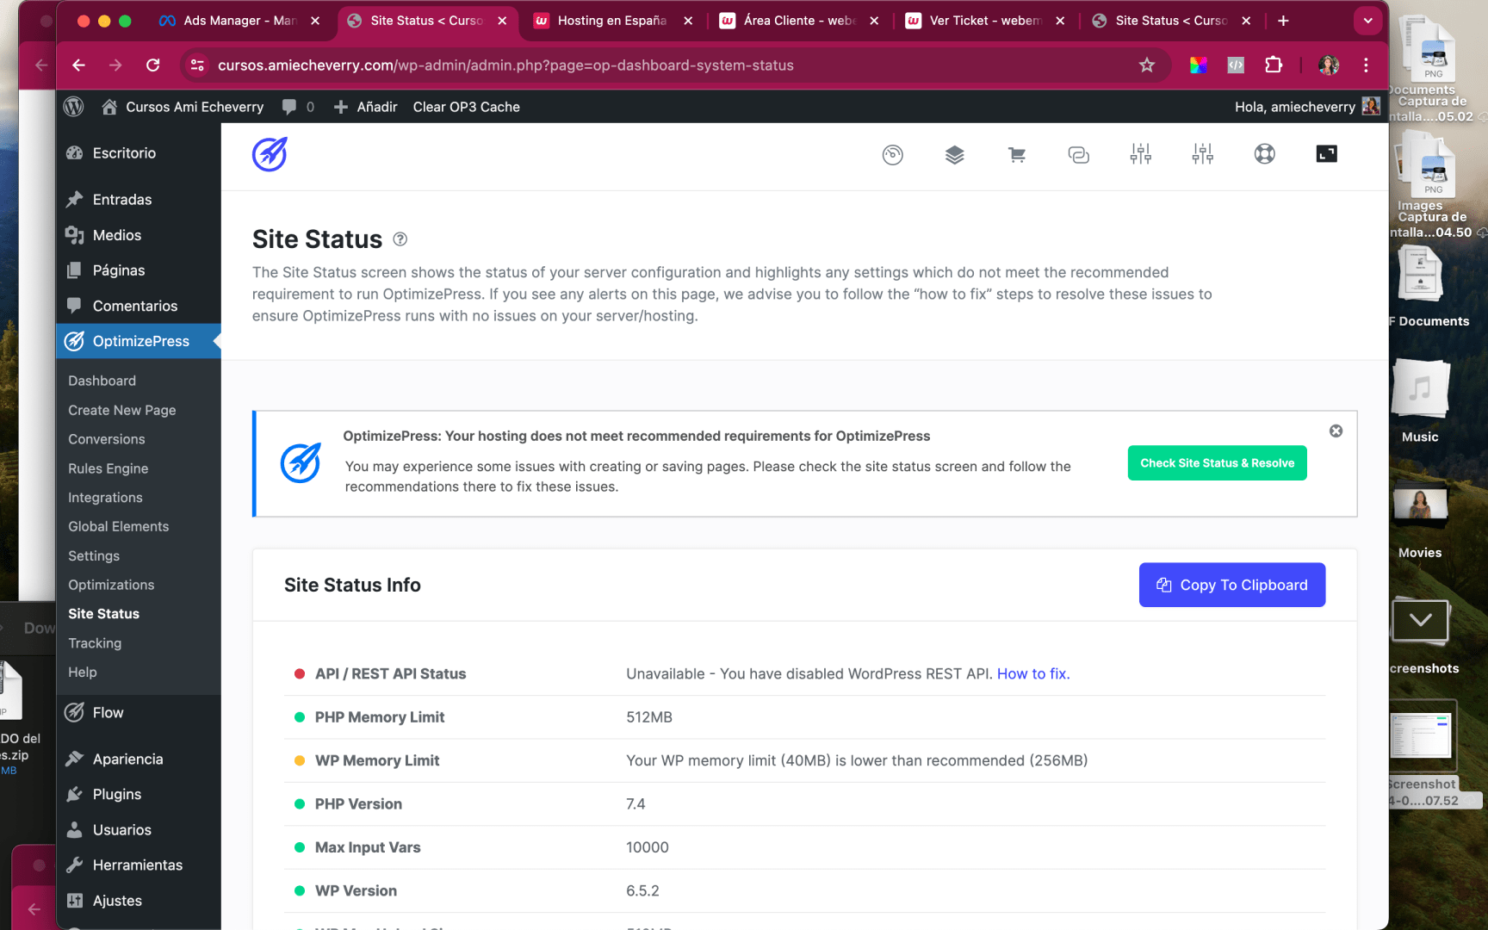Open the browser extensions puzzle icon
The image size is (1488, 930).
pos(1274,65)
